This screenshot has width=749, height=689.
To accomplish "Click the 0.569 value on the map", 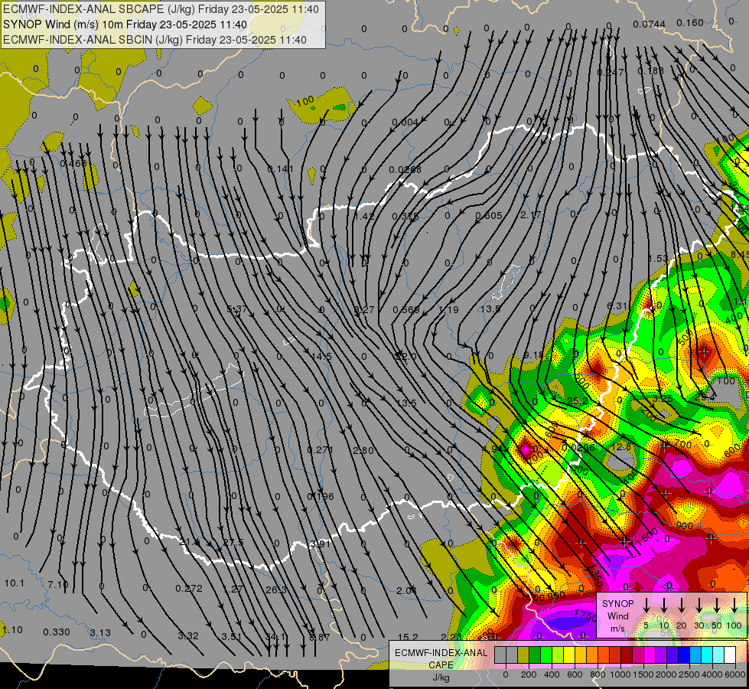I will [406, 310].
